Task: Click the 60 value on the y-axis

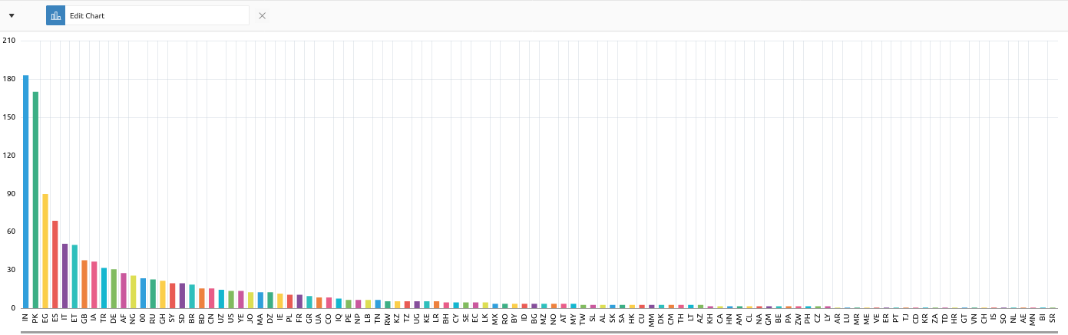Action: pyautogui.click(x=12, y=232)
